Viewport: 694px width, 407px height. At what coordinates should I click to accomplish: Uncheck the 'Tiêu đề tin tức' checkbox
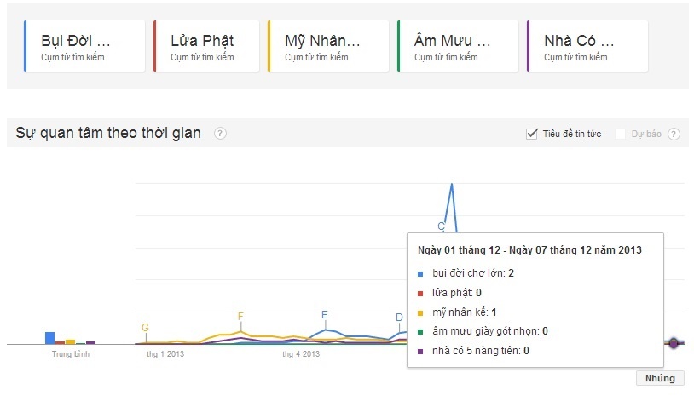click(x=533, y=134)
